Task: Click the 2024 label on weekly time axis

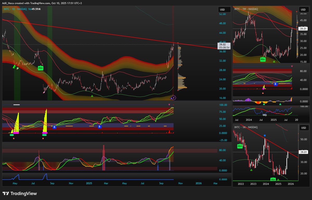Action: (x=249, y=120)
